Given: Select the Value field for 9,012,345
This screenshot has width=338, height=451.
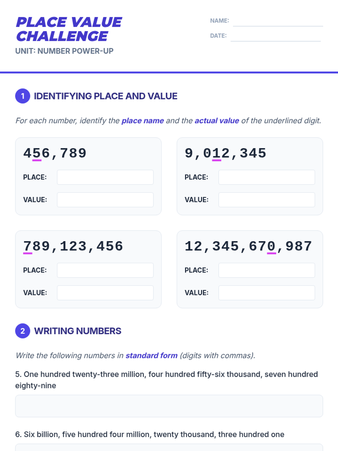Looking at the screenshot, I should (266, 200).
